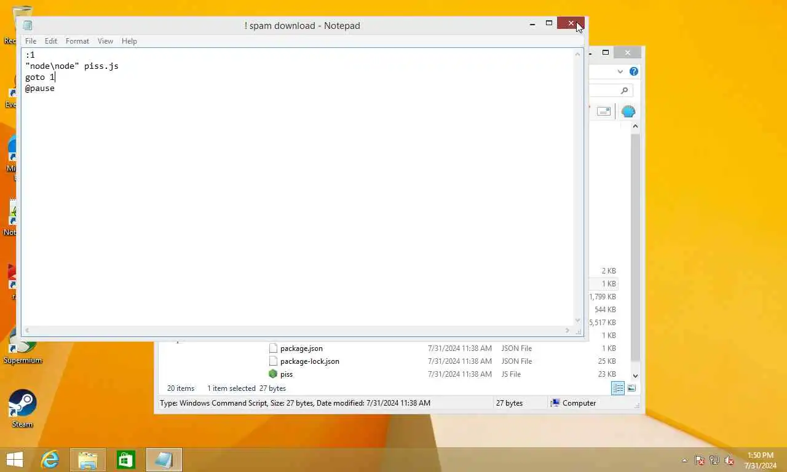The width and height of the screenshot is (787, 472).
Task: Place cursor on the :1 label line
Action: point(30,55)
